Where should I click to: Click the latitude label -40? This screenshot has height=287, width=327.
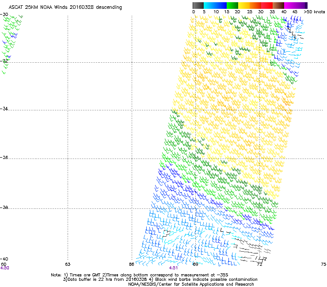tap(4, 259)
